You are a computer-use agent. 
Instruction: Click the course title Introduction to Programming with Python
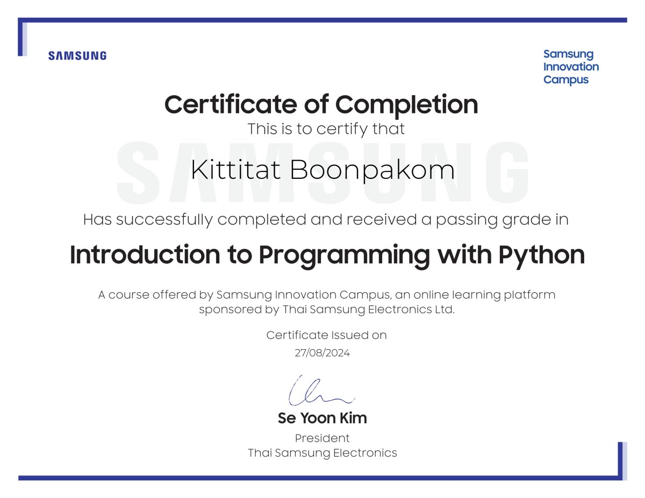coord(327,255)
